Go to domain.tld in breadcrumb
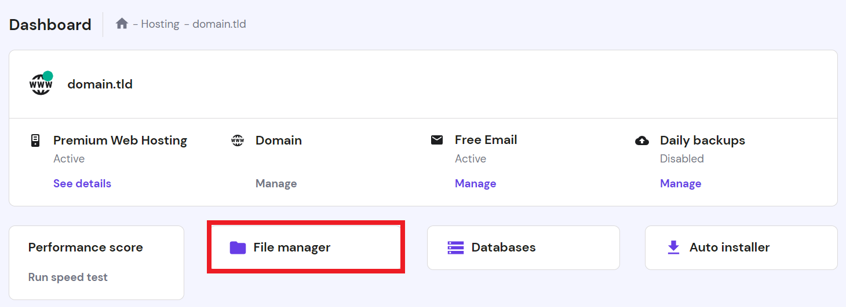The image size is (846, 307). (219, 24)
